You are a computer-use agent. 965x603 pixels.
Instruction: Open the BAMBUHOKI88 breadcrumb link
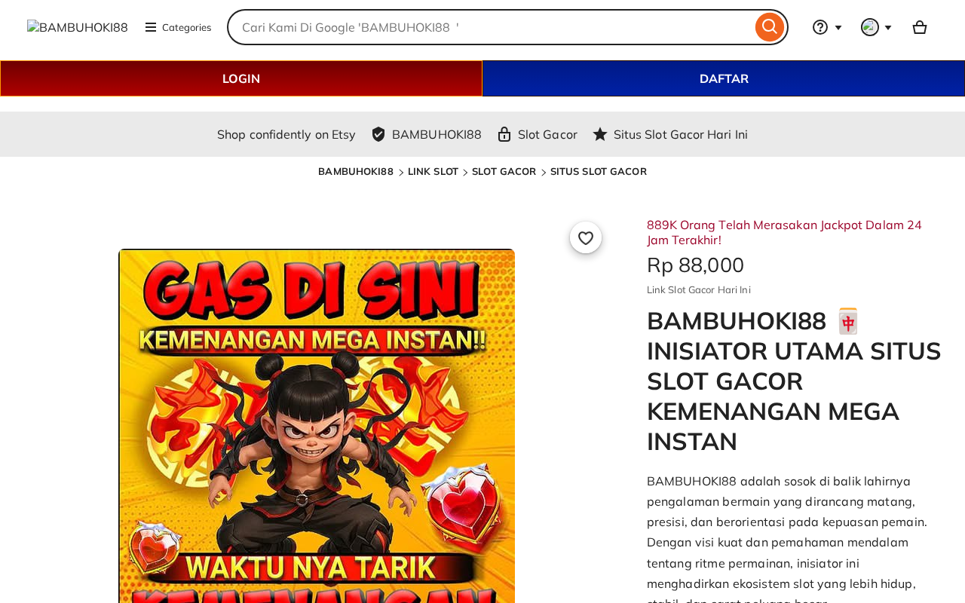tap(356, 172)
